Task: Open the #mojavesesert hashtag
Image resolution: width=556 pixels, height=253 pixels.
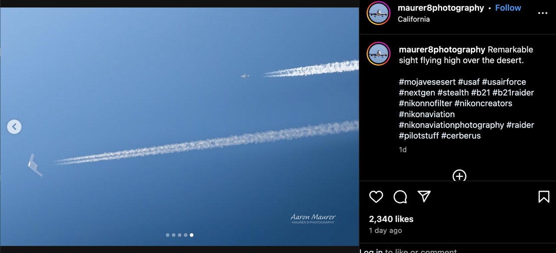Action: (x=427, y=82)
